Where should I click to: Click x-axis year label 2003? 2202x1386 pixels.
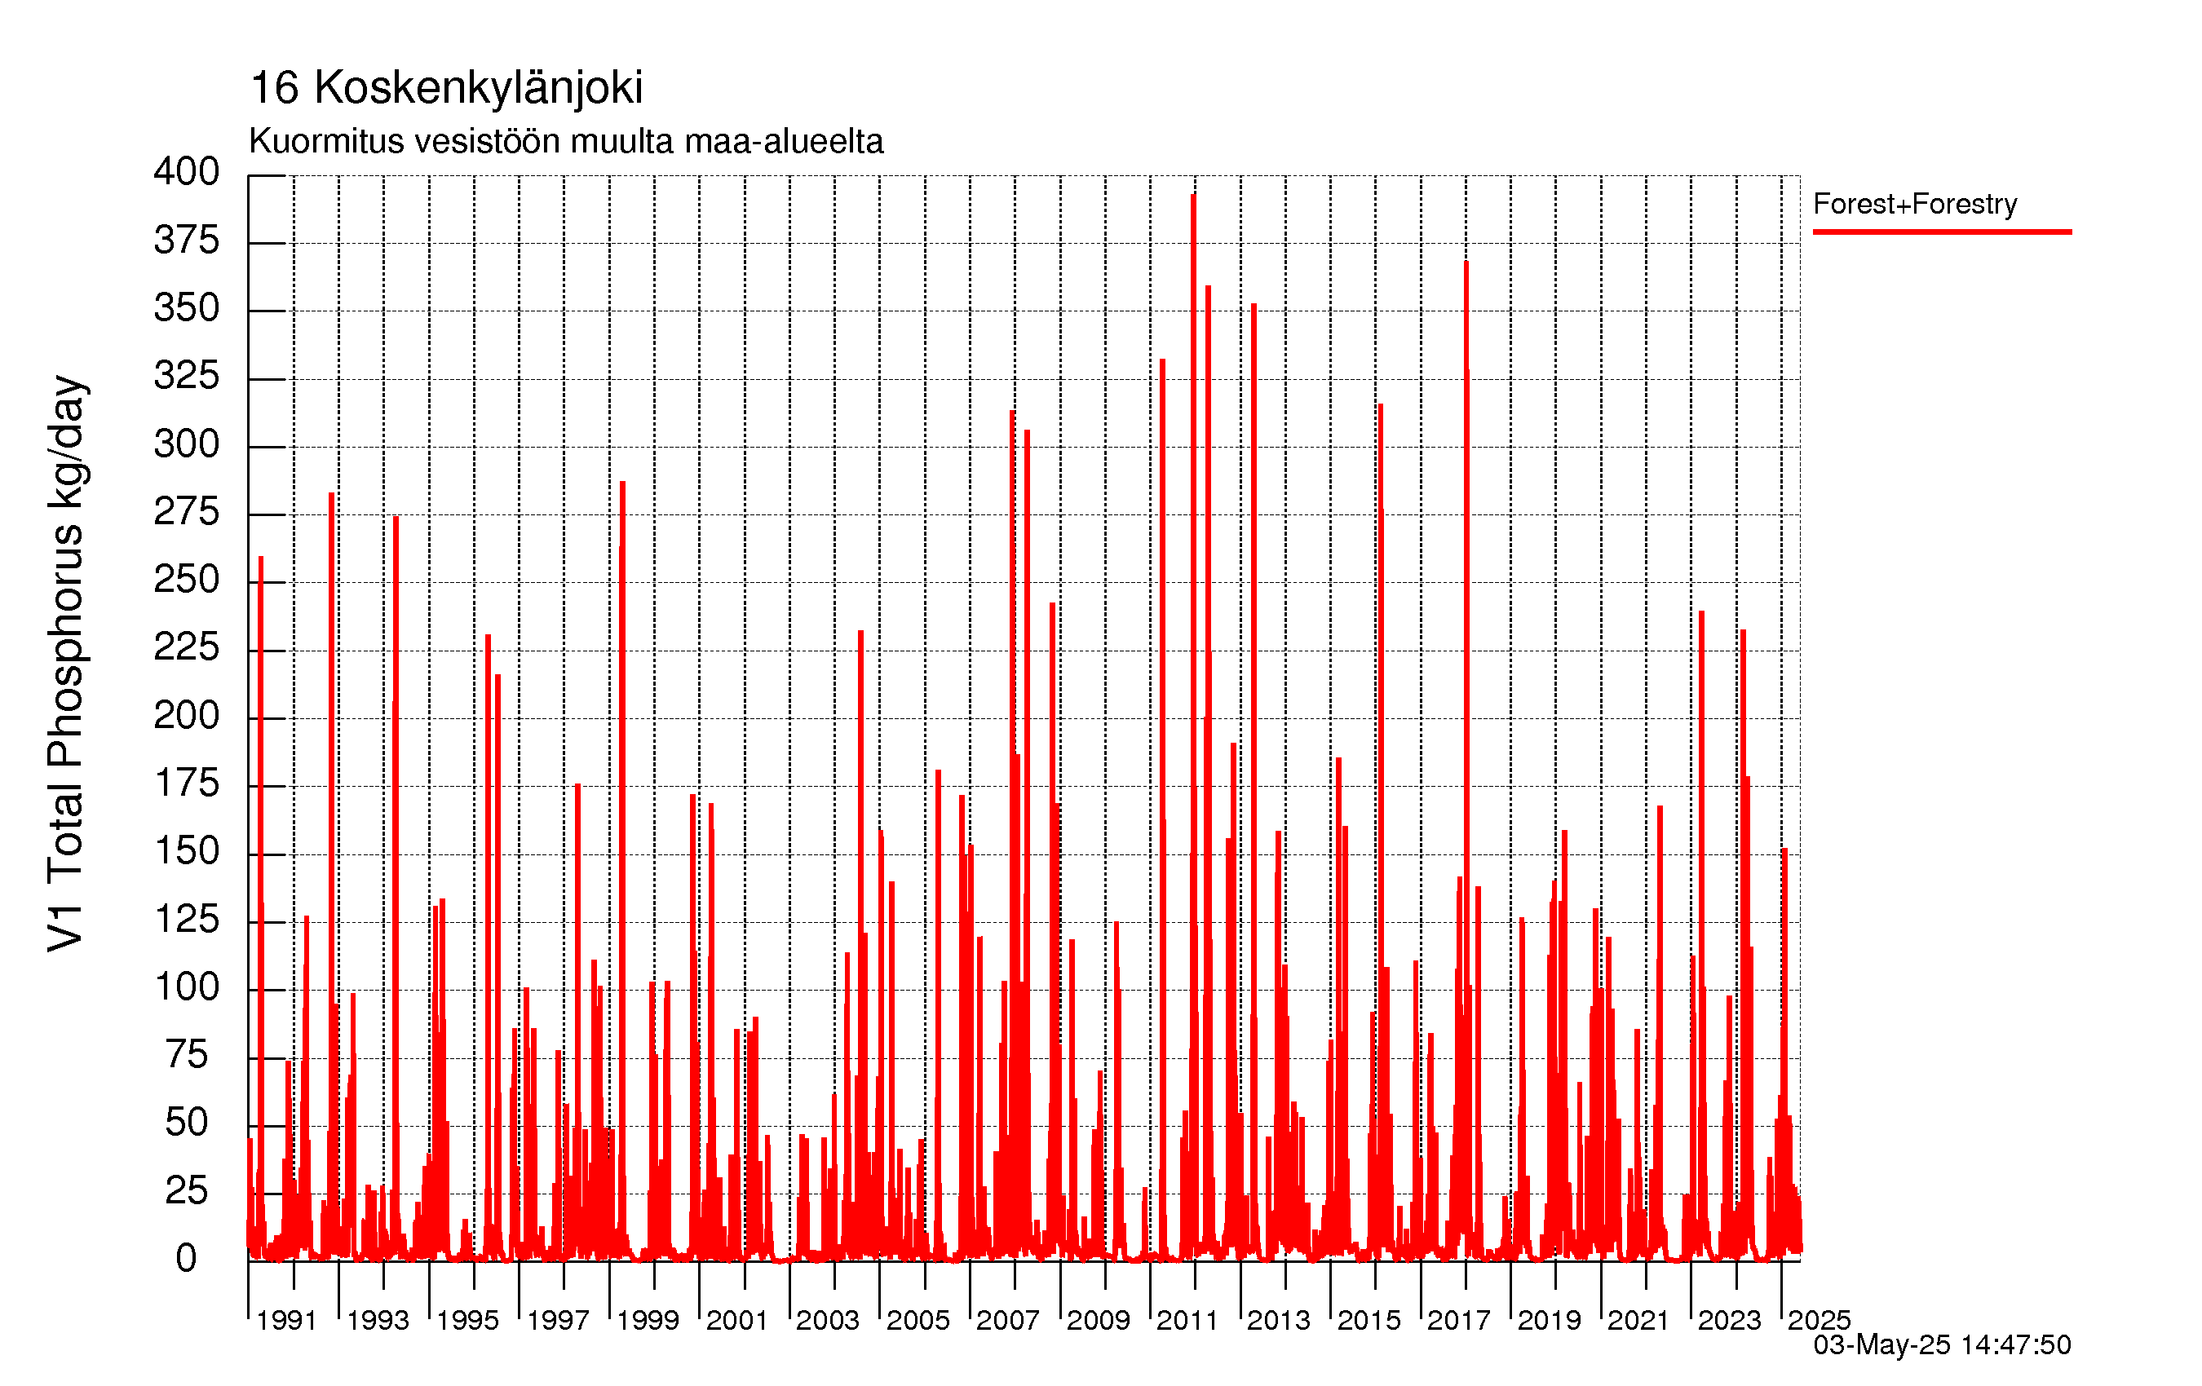[x=828, y=1320]
